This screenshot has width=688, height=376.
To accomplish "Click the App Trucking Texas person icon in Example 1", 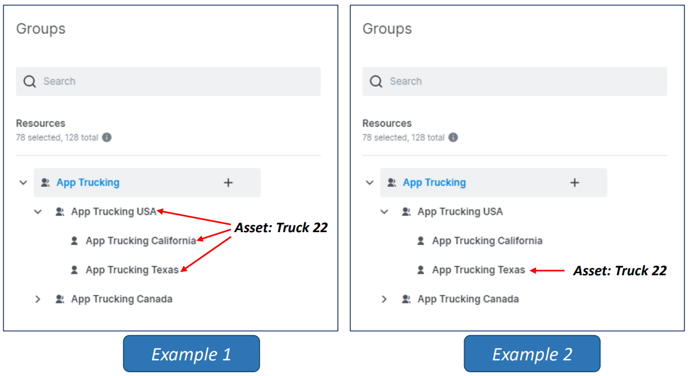I will pyautogui.click(x=74, y=269).
